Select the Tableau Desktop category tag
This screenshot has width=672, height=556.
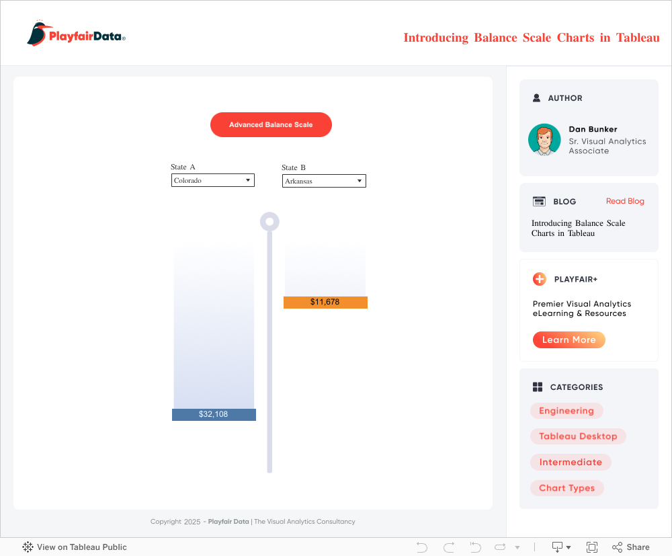coord(578,436)
